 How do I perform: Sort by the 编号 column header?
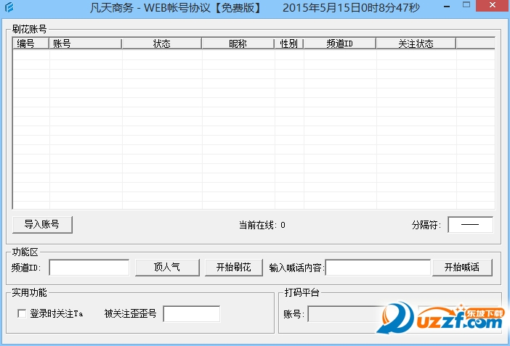pyautogui.click(x=31, y=44)
